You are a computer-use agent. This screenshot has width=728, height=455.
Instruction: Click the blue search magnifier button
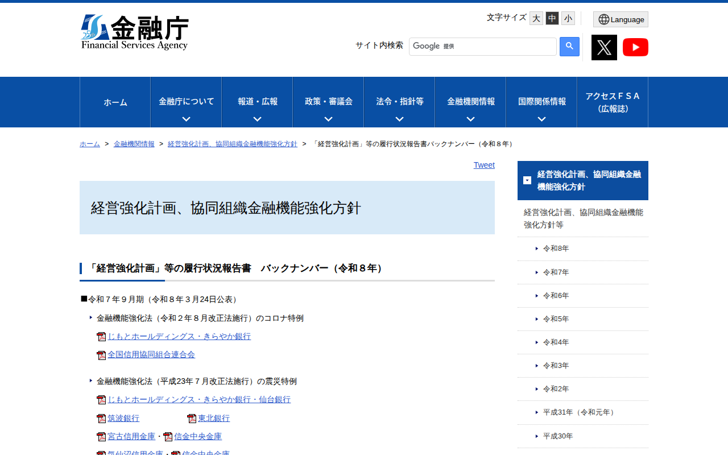[x=569, y=47]
